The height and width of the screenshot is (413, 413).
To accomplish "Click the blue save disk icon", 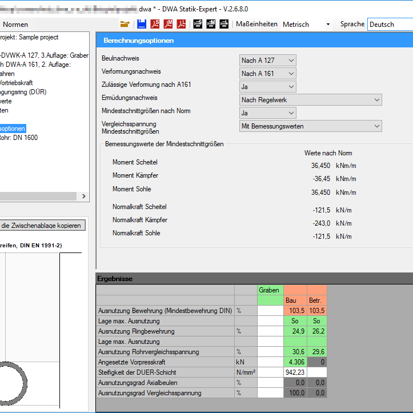I will tap(142, 24).
